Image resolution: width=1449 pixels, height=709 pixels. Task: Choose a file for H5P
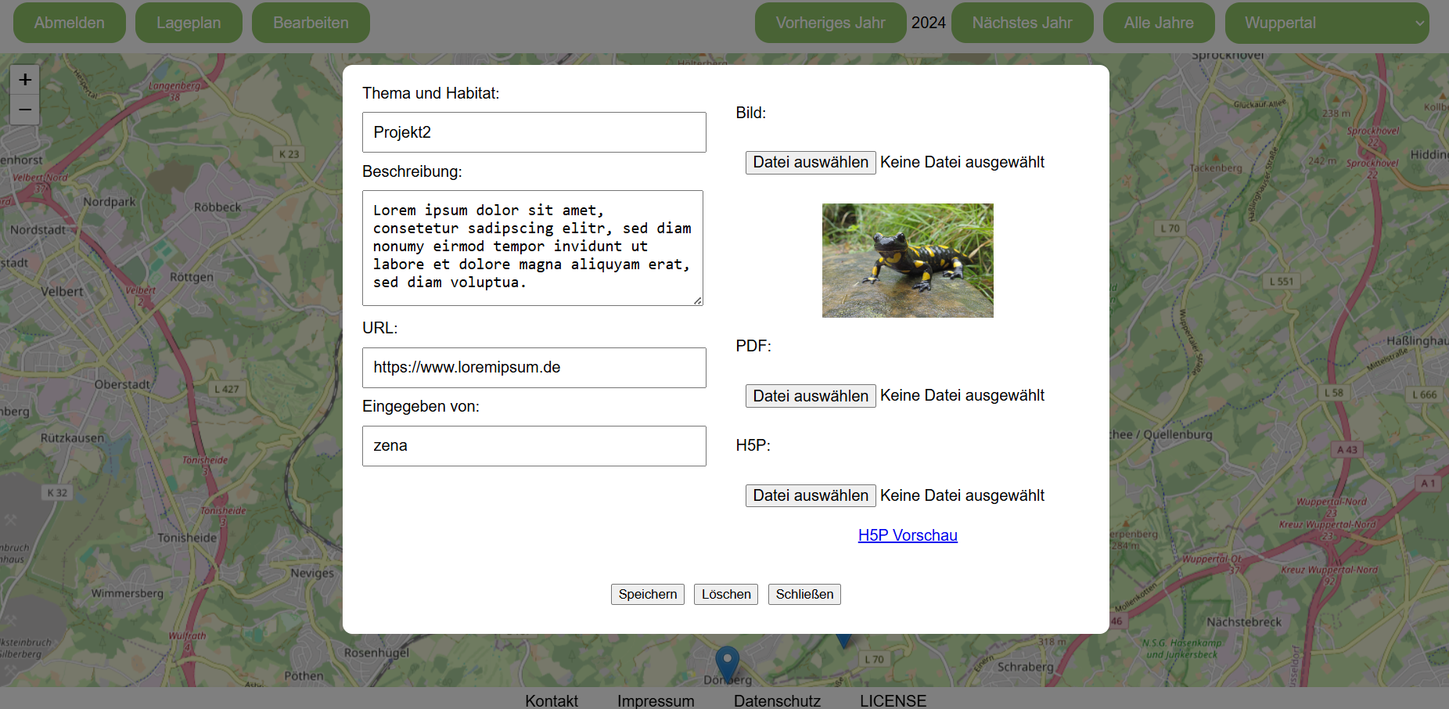810,495
